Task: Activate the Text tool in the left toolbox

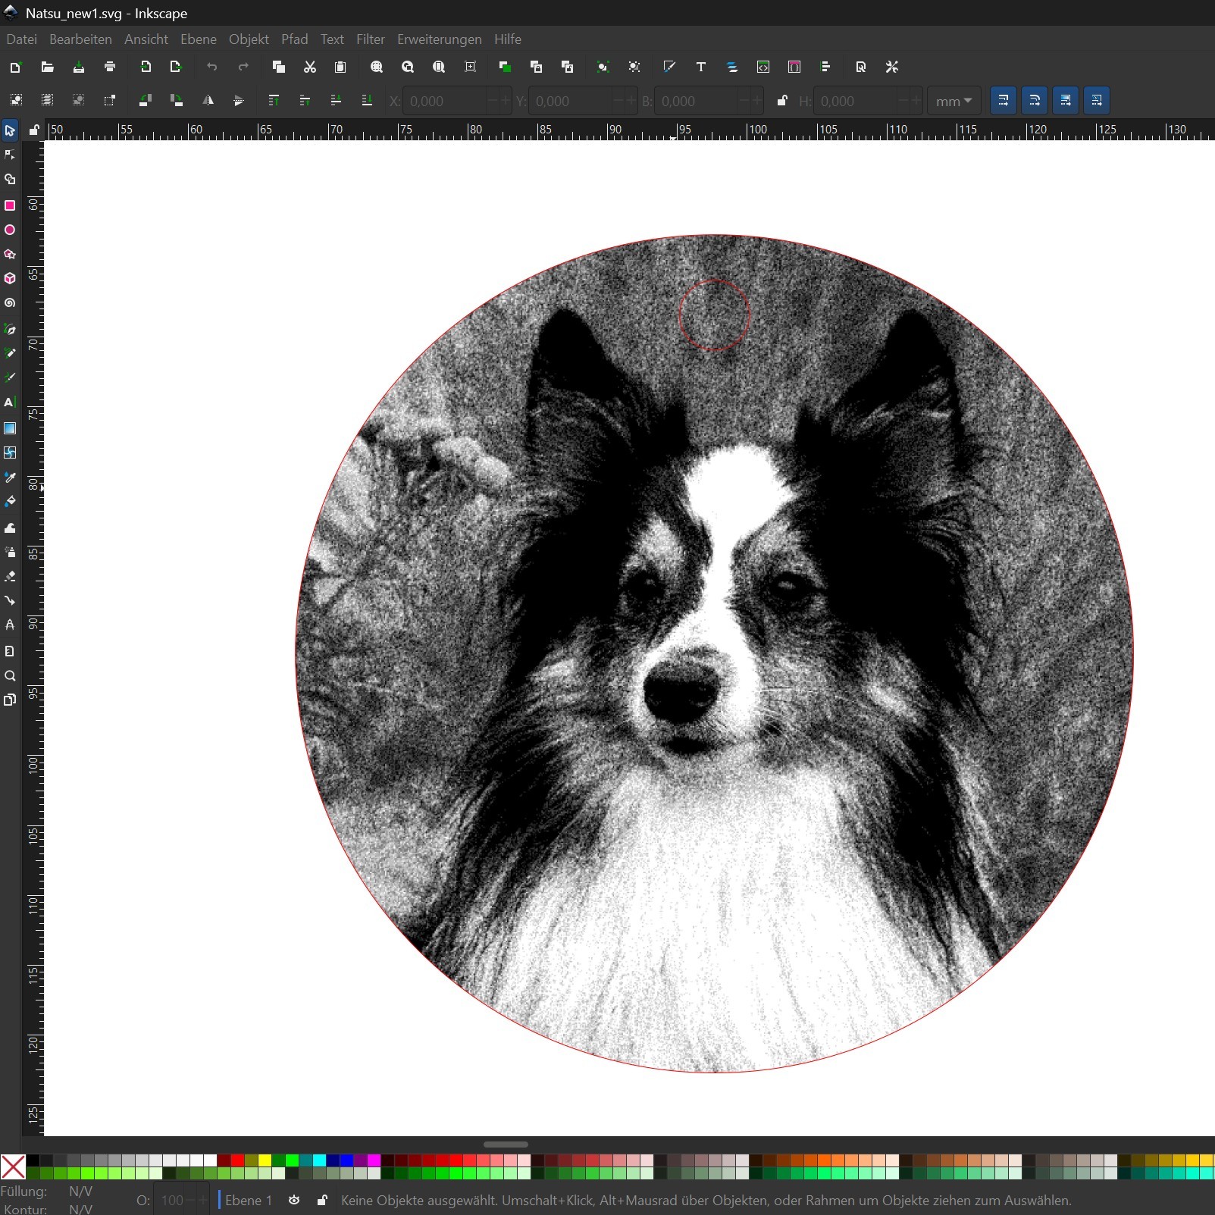Action: pyautogui.click(x=10, y=402)
